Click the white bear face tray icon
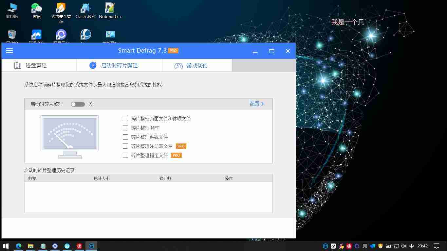The width and height of the screenshot is (447, 251). click(333, 246)
